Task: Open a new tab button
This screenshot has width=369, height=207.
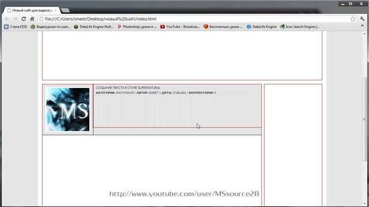Action: point(65,10)
